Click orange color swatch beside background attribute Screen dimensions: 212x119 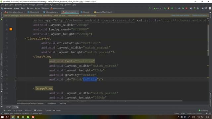[11, 29]
